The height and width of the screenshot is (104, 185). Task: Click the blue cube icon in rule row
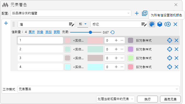pyautogui.click(x=160, y=24)
